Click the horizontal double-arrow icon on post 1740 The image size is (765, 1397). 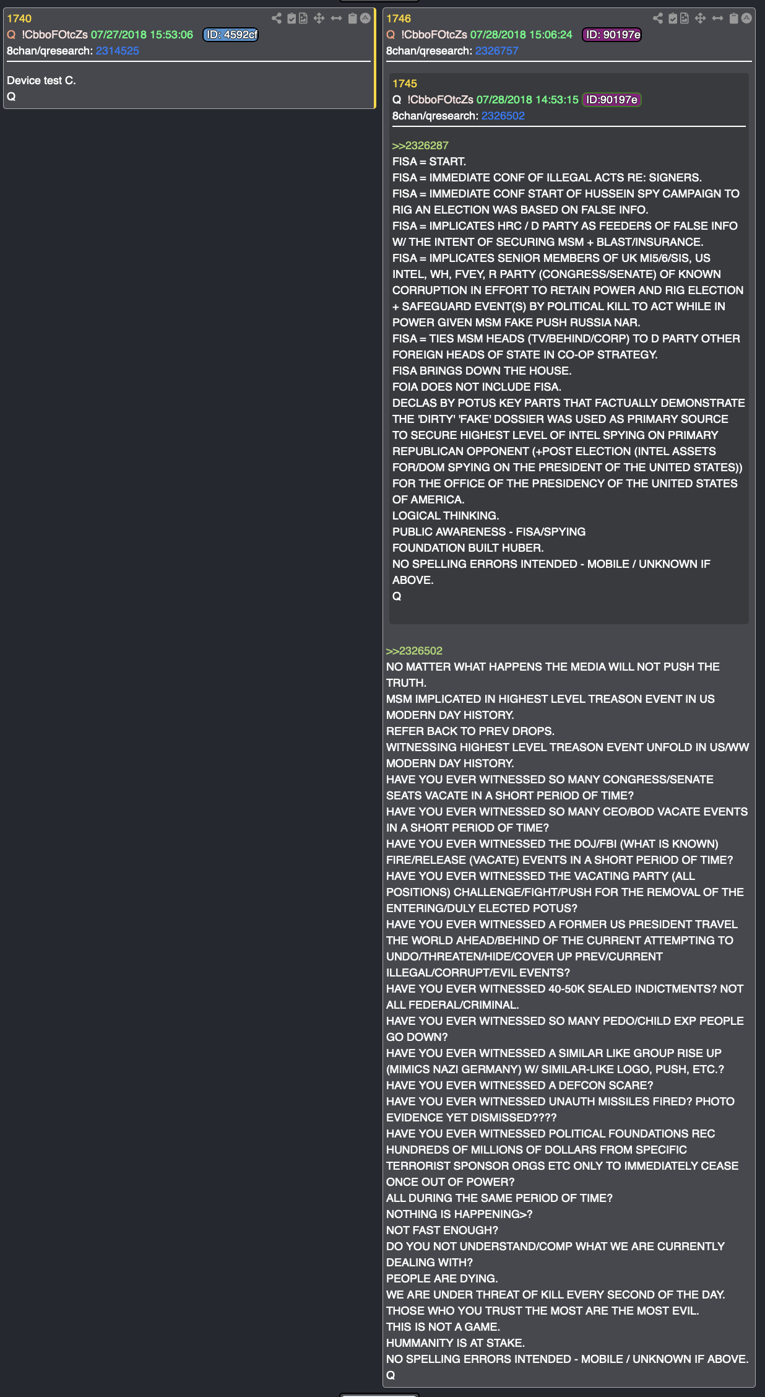click(336, 19)
